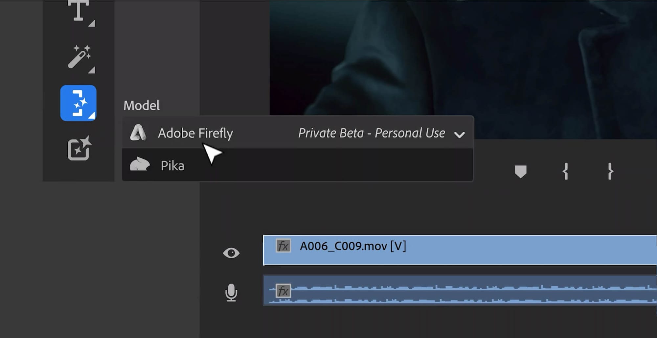
Task: Click the Model label above the list
Action: 142,105
